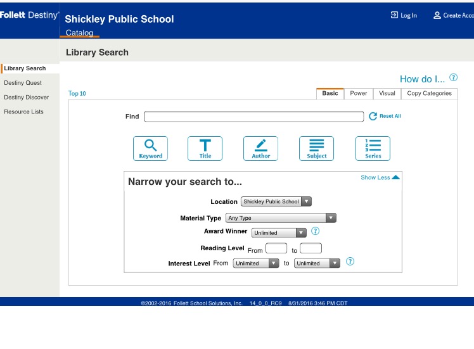Click the Title search icon
The image size is (474, 349).
click(205, 148)
